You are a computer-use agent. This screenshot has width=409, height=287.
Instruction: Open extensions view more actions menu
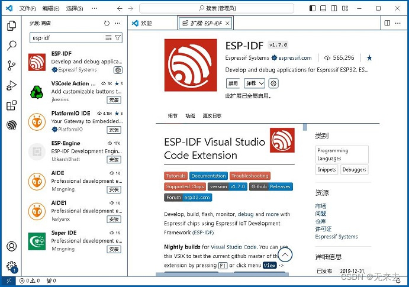pyautogui.click(x=118, y=23)
